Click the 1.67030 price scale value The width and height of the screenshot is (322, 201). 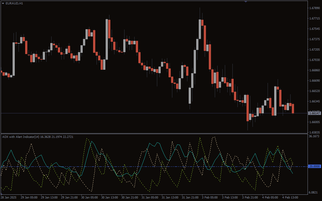click(314, 60)
